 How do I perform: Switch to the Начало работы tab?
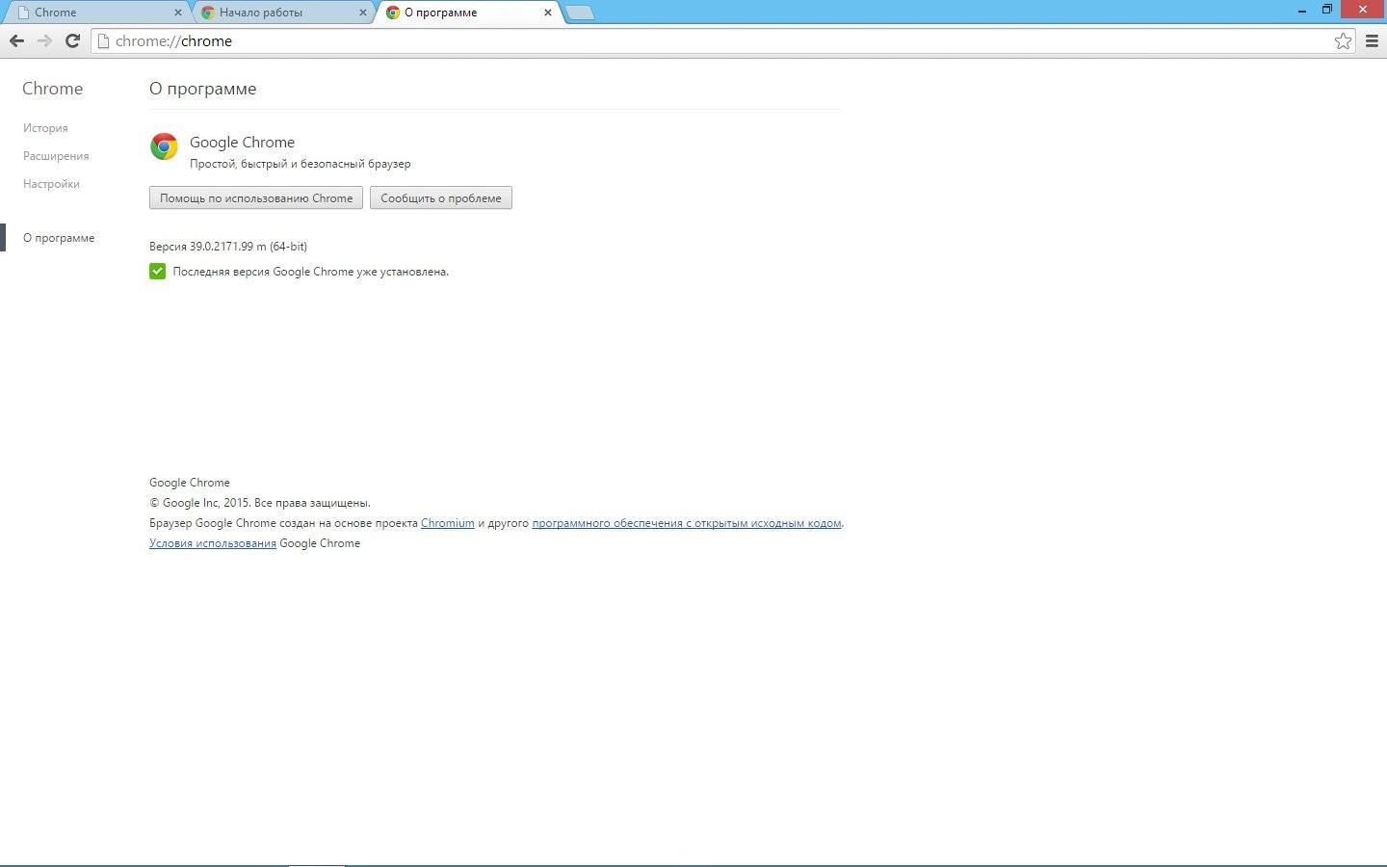[x=283, y=13]
